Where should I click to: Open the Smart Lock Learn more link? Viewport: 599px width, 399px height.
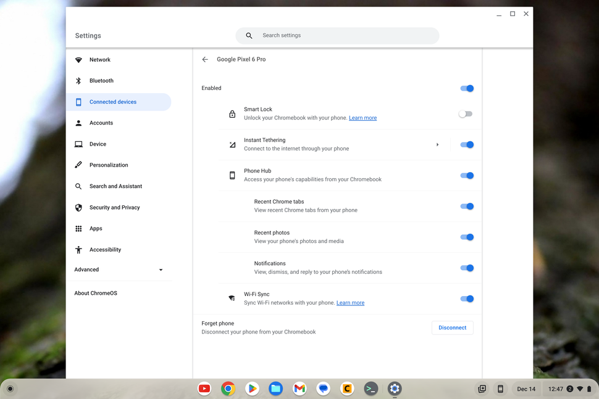tap(362, 117)
